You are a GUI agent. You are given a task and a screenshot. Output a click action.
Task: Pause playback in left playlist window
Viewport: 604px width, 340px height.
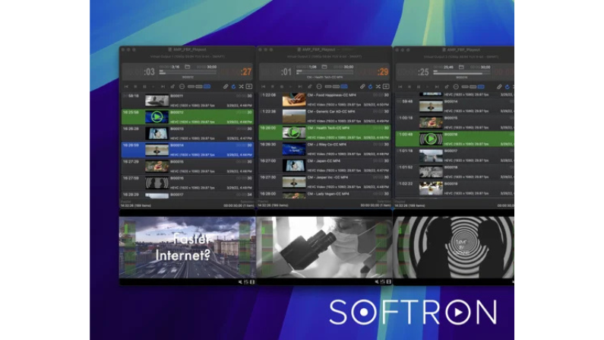(144, 87)
